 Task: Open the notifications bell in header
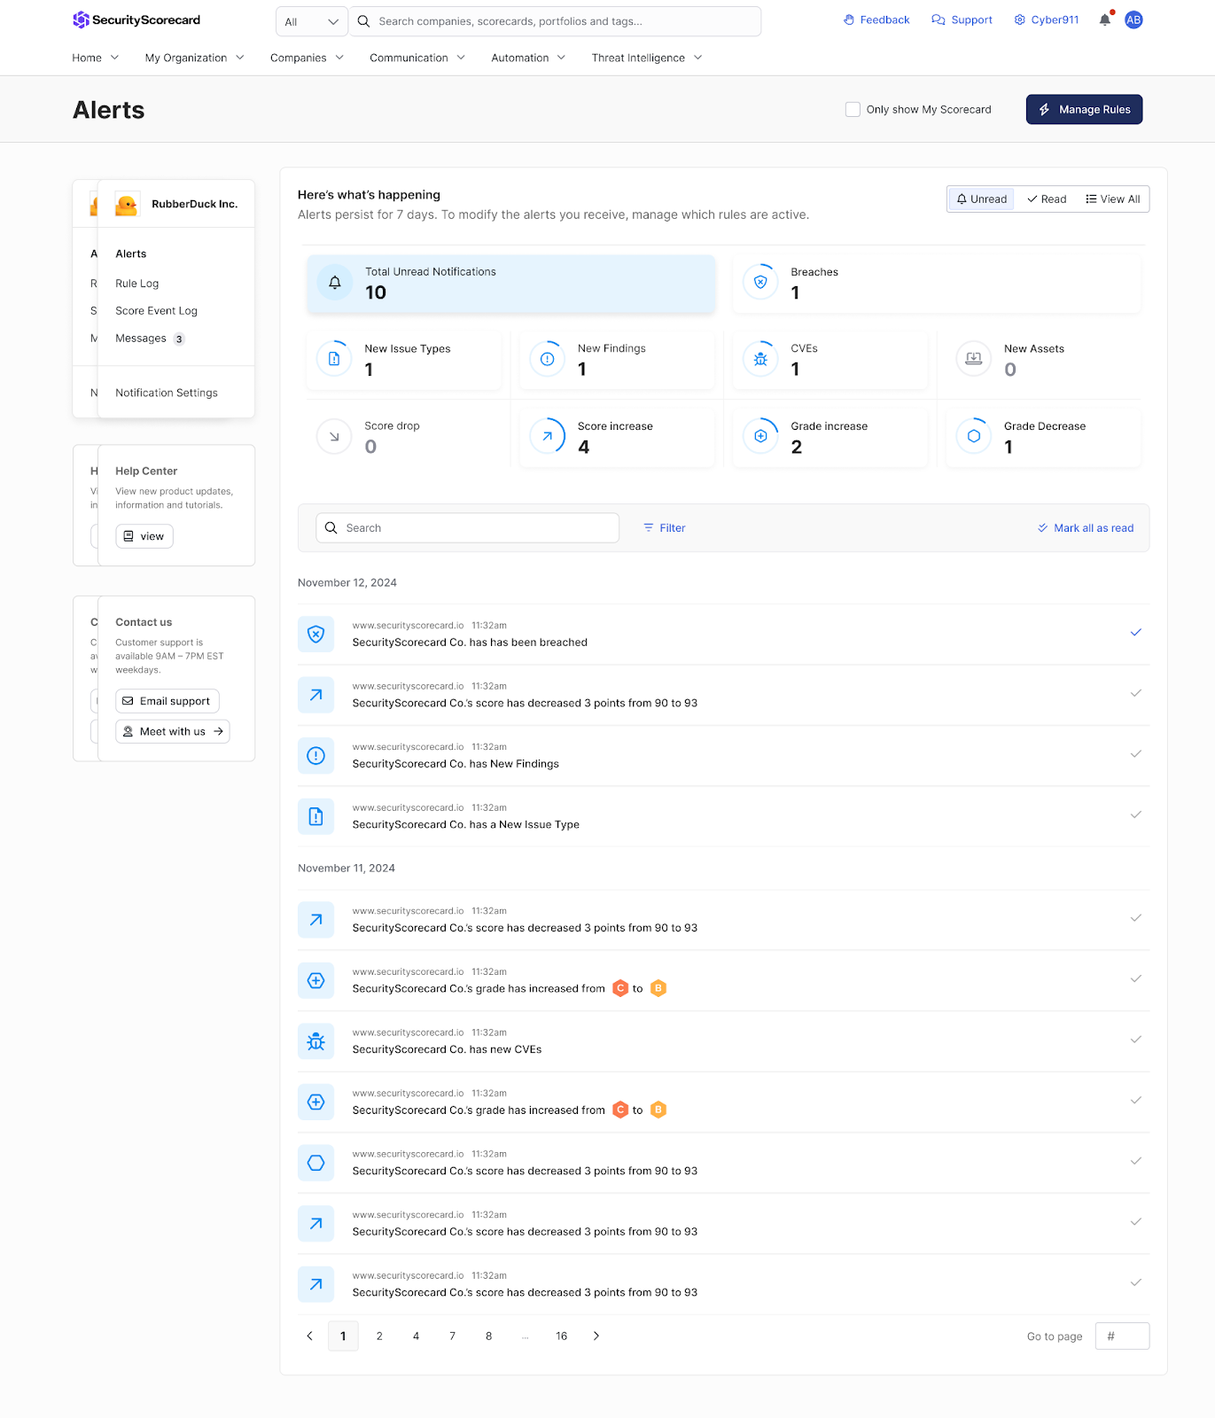point(1105,19)
